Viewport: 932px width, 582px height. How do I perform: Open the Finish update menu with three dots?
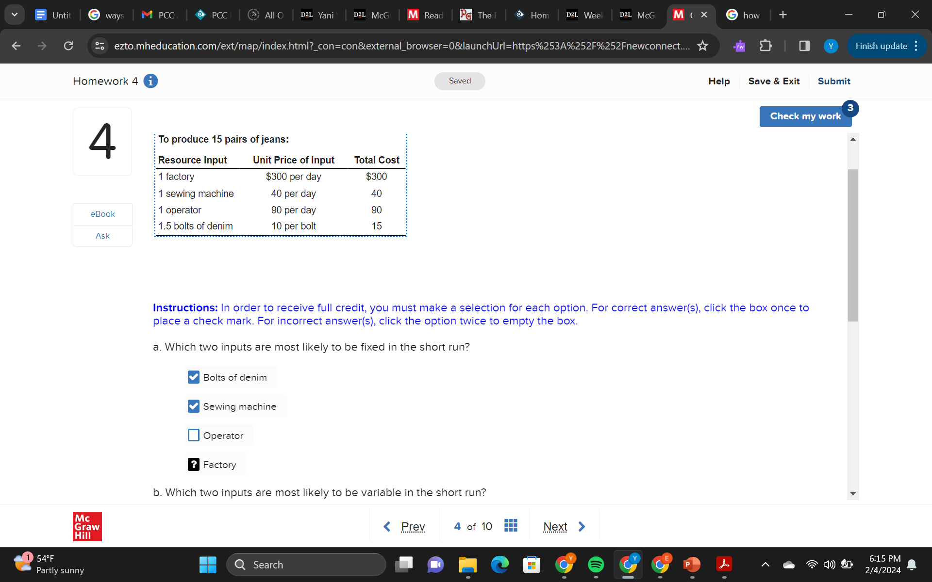[916, 46]
